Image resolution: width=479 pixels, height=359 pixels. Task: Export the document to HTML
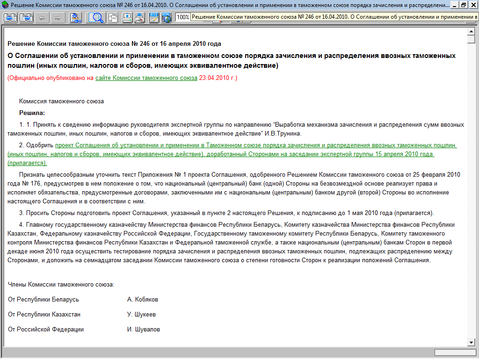coord(167,18)
